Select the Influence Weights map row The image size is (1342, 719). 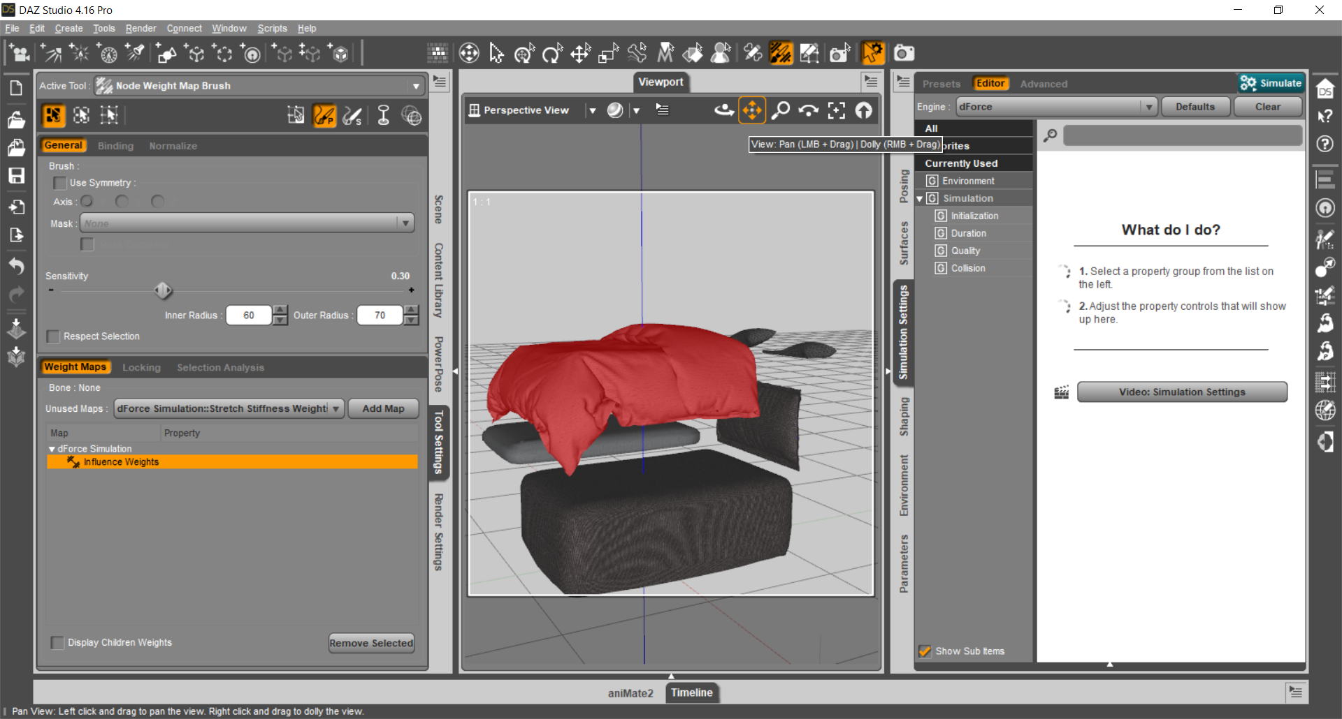232,462
